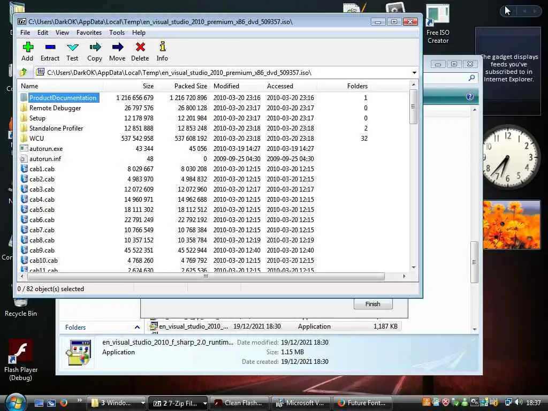Click the search magnifier icon in the window behind 7-Zip
Image resolution: width=548 pixels, height=411 pixels.
click(471, 78)
